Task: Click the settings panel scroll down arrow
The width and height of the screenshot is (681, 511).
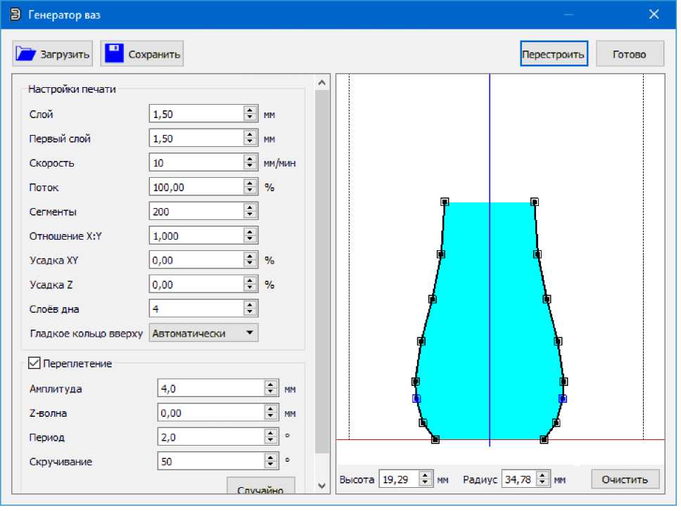Action: pyautogui.click(x=322, y=486)
